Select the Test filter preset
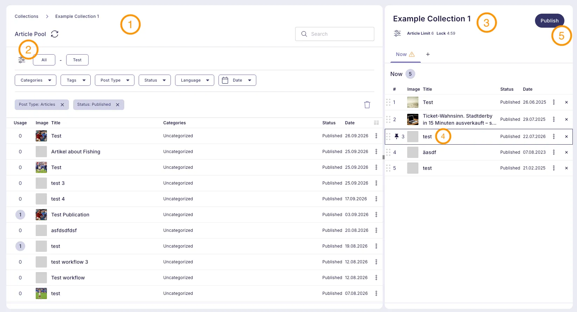 [x=77, y=60]
